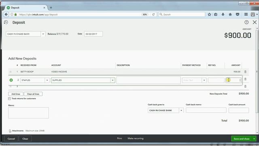Expand Account Supplies dropdown arrow
The width and height of the screenshot is (259, 146).
[113, 80]
